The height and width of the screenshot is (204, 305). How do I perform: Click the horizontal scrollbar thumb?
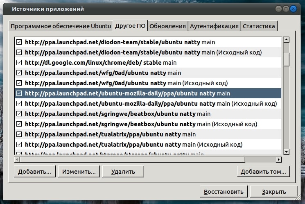coord(133,160)
